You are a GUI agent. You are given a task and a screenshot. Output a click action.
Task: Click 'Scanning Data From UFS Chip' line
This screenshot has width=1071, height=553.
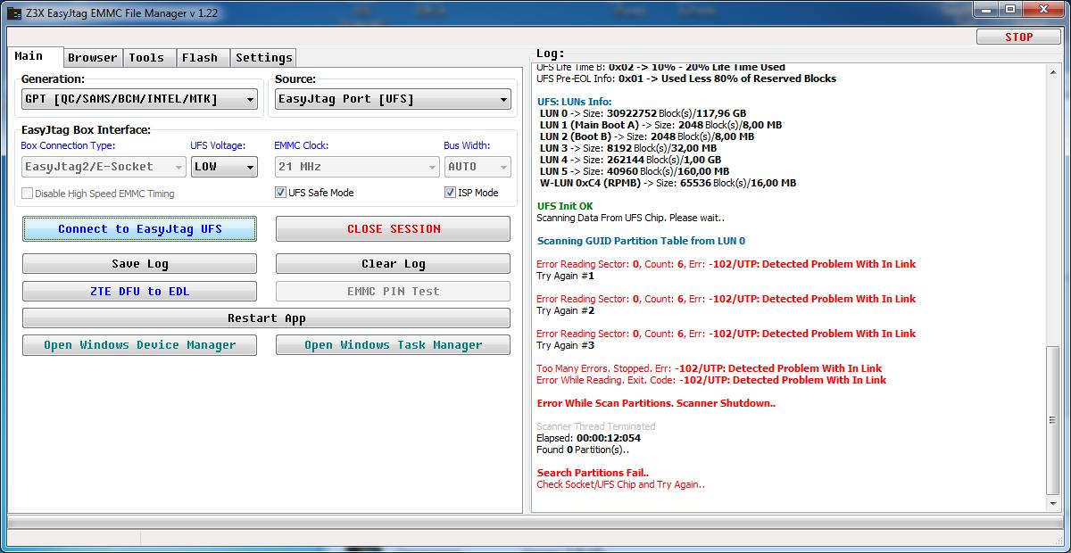(631, 219)
